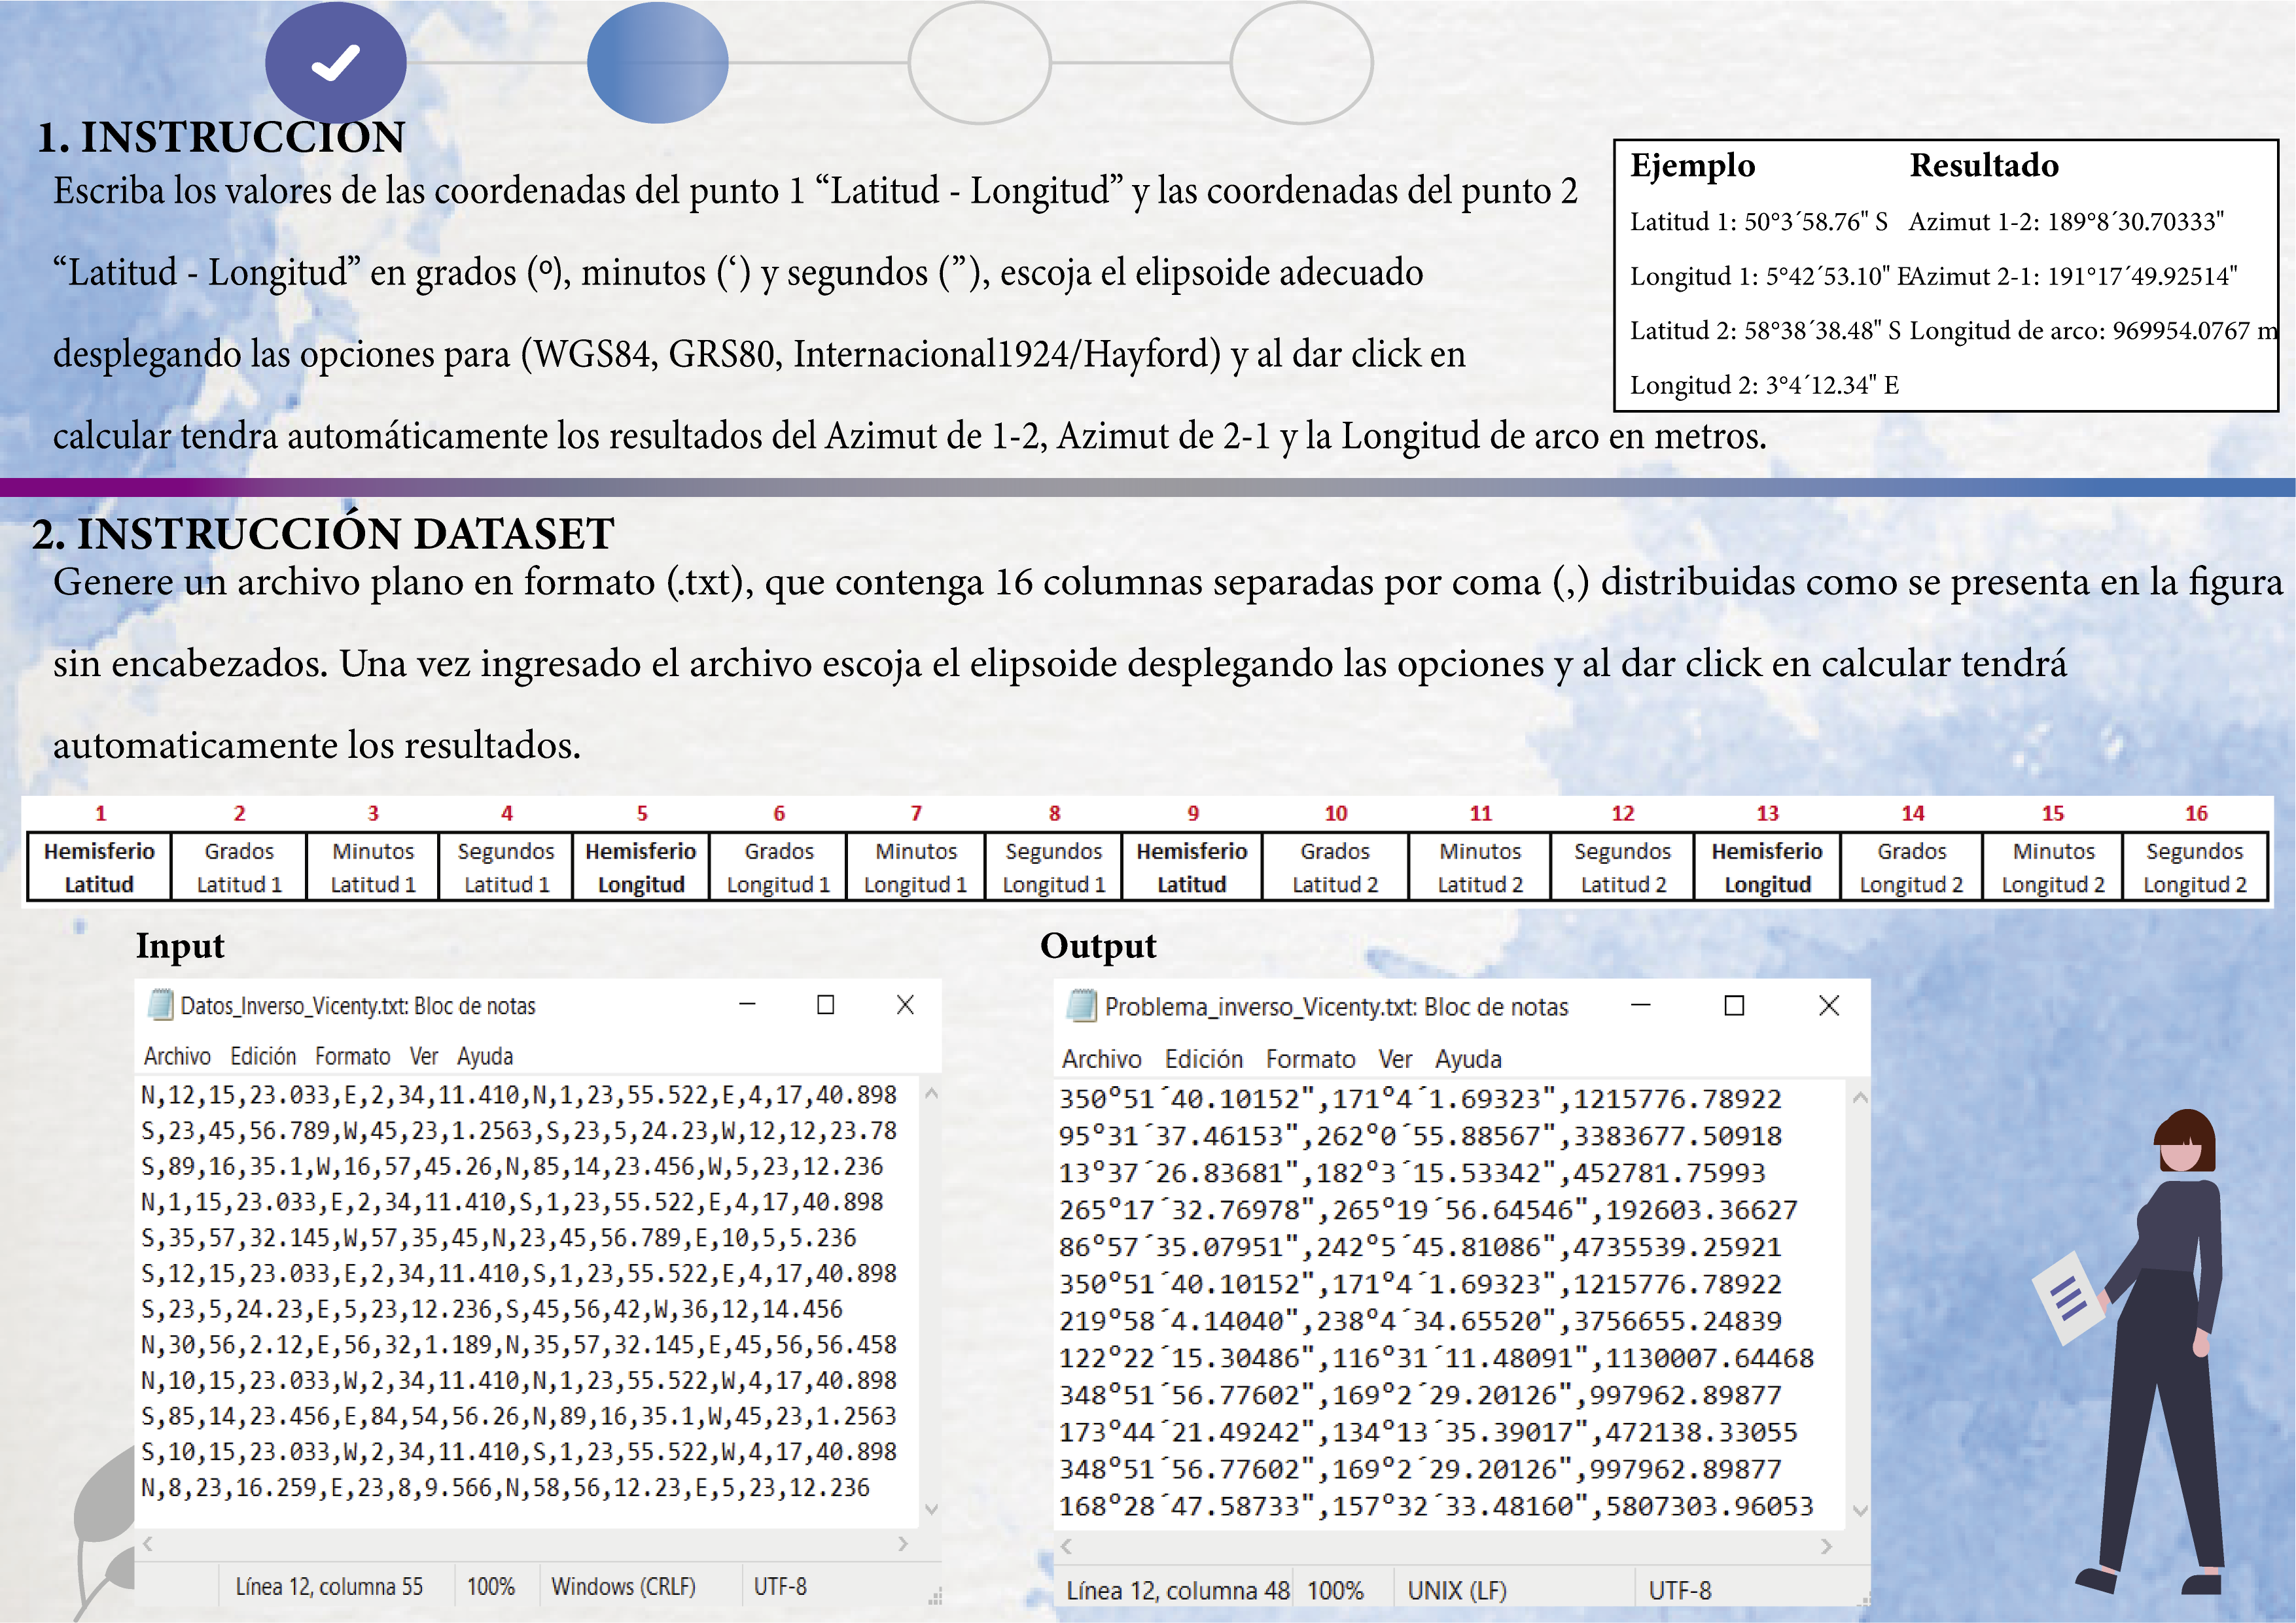Click the completed step checkmark circle
Viewport: 2296px width, 1623px height.
(x=335, y=62)
